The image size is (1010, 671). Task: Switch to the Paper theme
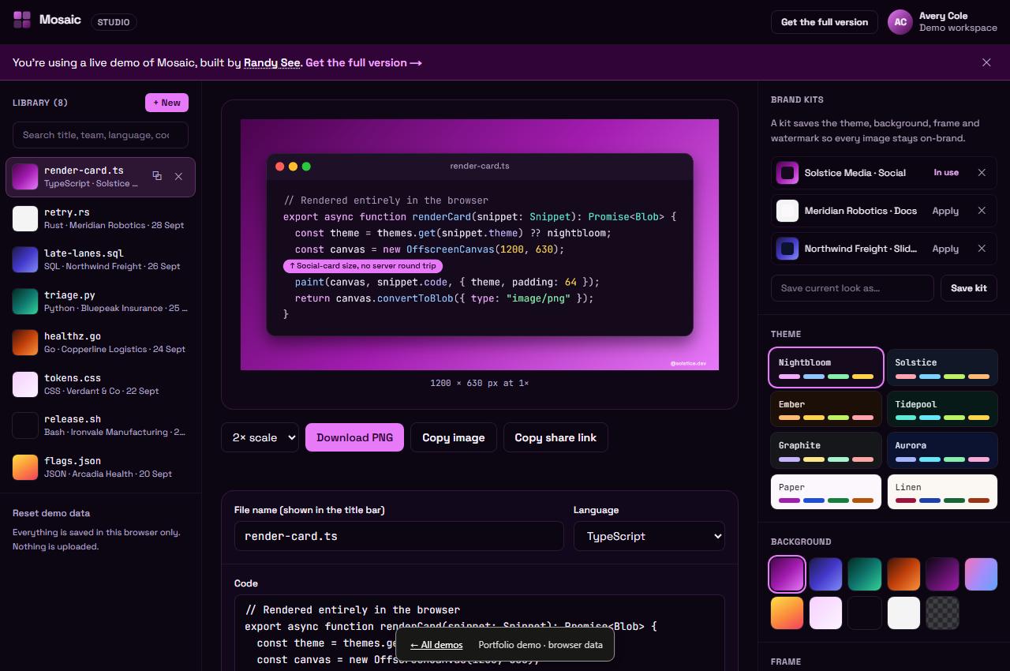pyautogui.click(x=826, y=492)
